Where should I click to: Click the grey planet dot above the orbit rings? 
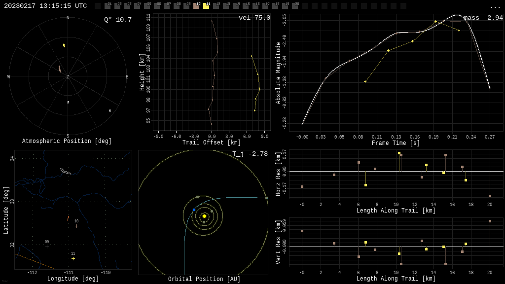tap(197, 197)
